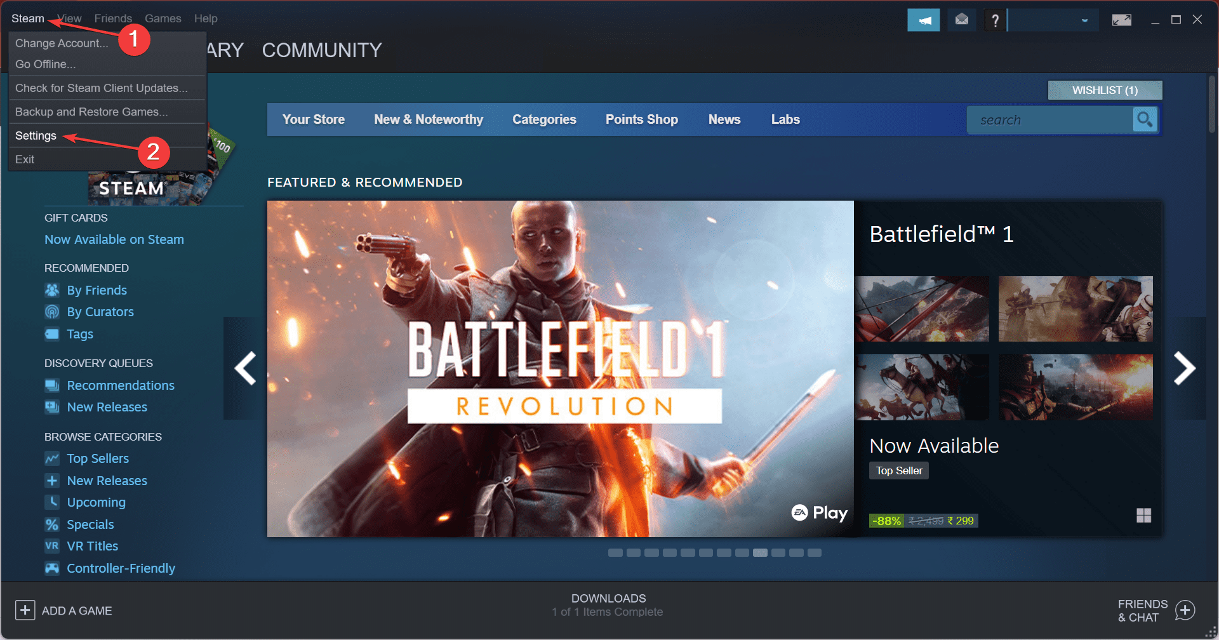View the cavalry horses screenshot thumbnail
Viewport: 1219px width, 640px height.
point(921,387)
